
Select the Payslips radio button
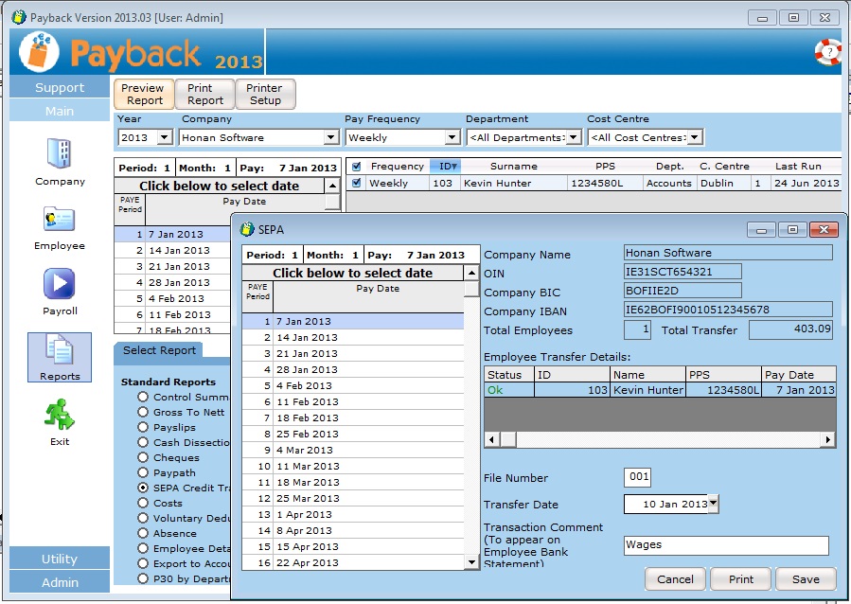coord(143,428)
